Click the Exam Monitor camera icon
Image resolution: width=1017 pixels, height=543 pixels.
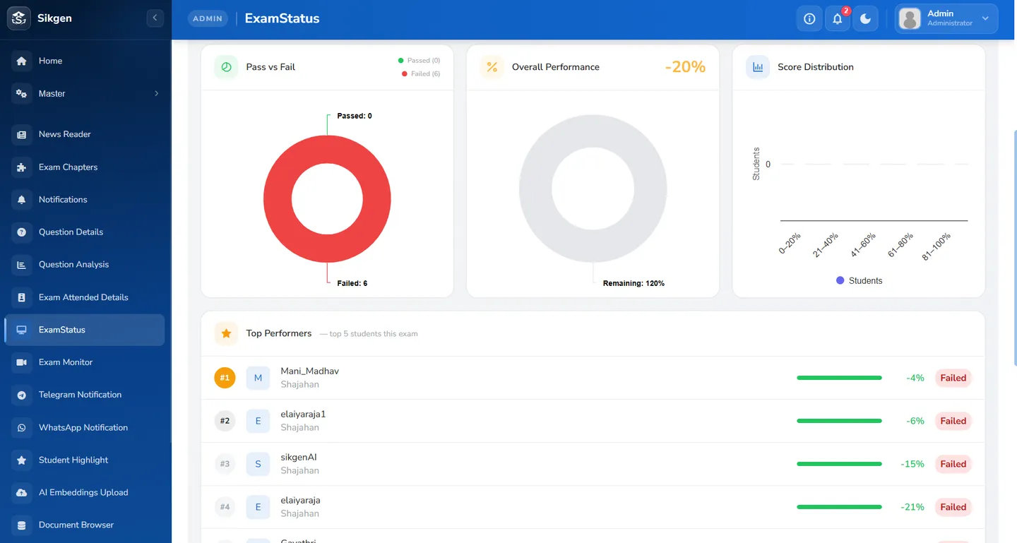pyautogui.click(x=21, y=362)
